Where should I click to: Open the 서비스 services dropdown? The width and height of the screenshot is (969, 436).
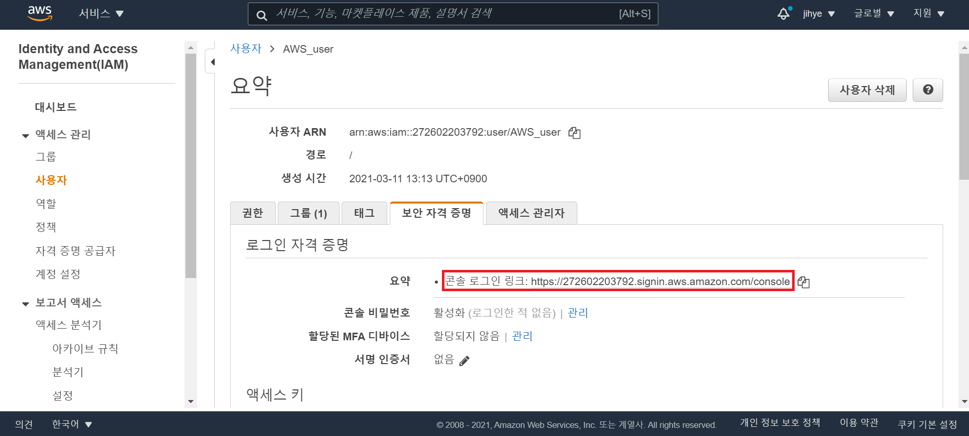coord(101,14)
